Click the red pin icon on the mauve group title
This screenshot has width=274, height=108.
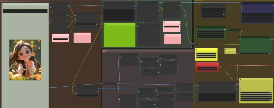tap(108, 51)
